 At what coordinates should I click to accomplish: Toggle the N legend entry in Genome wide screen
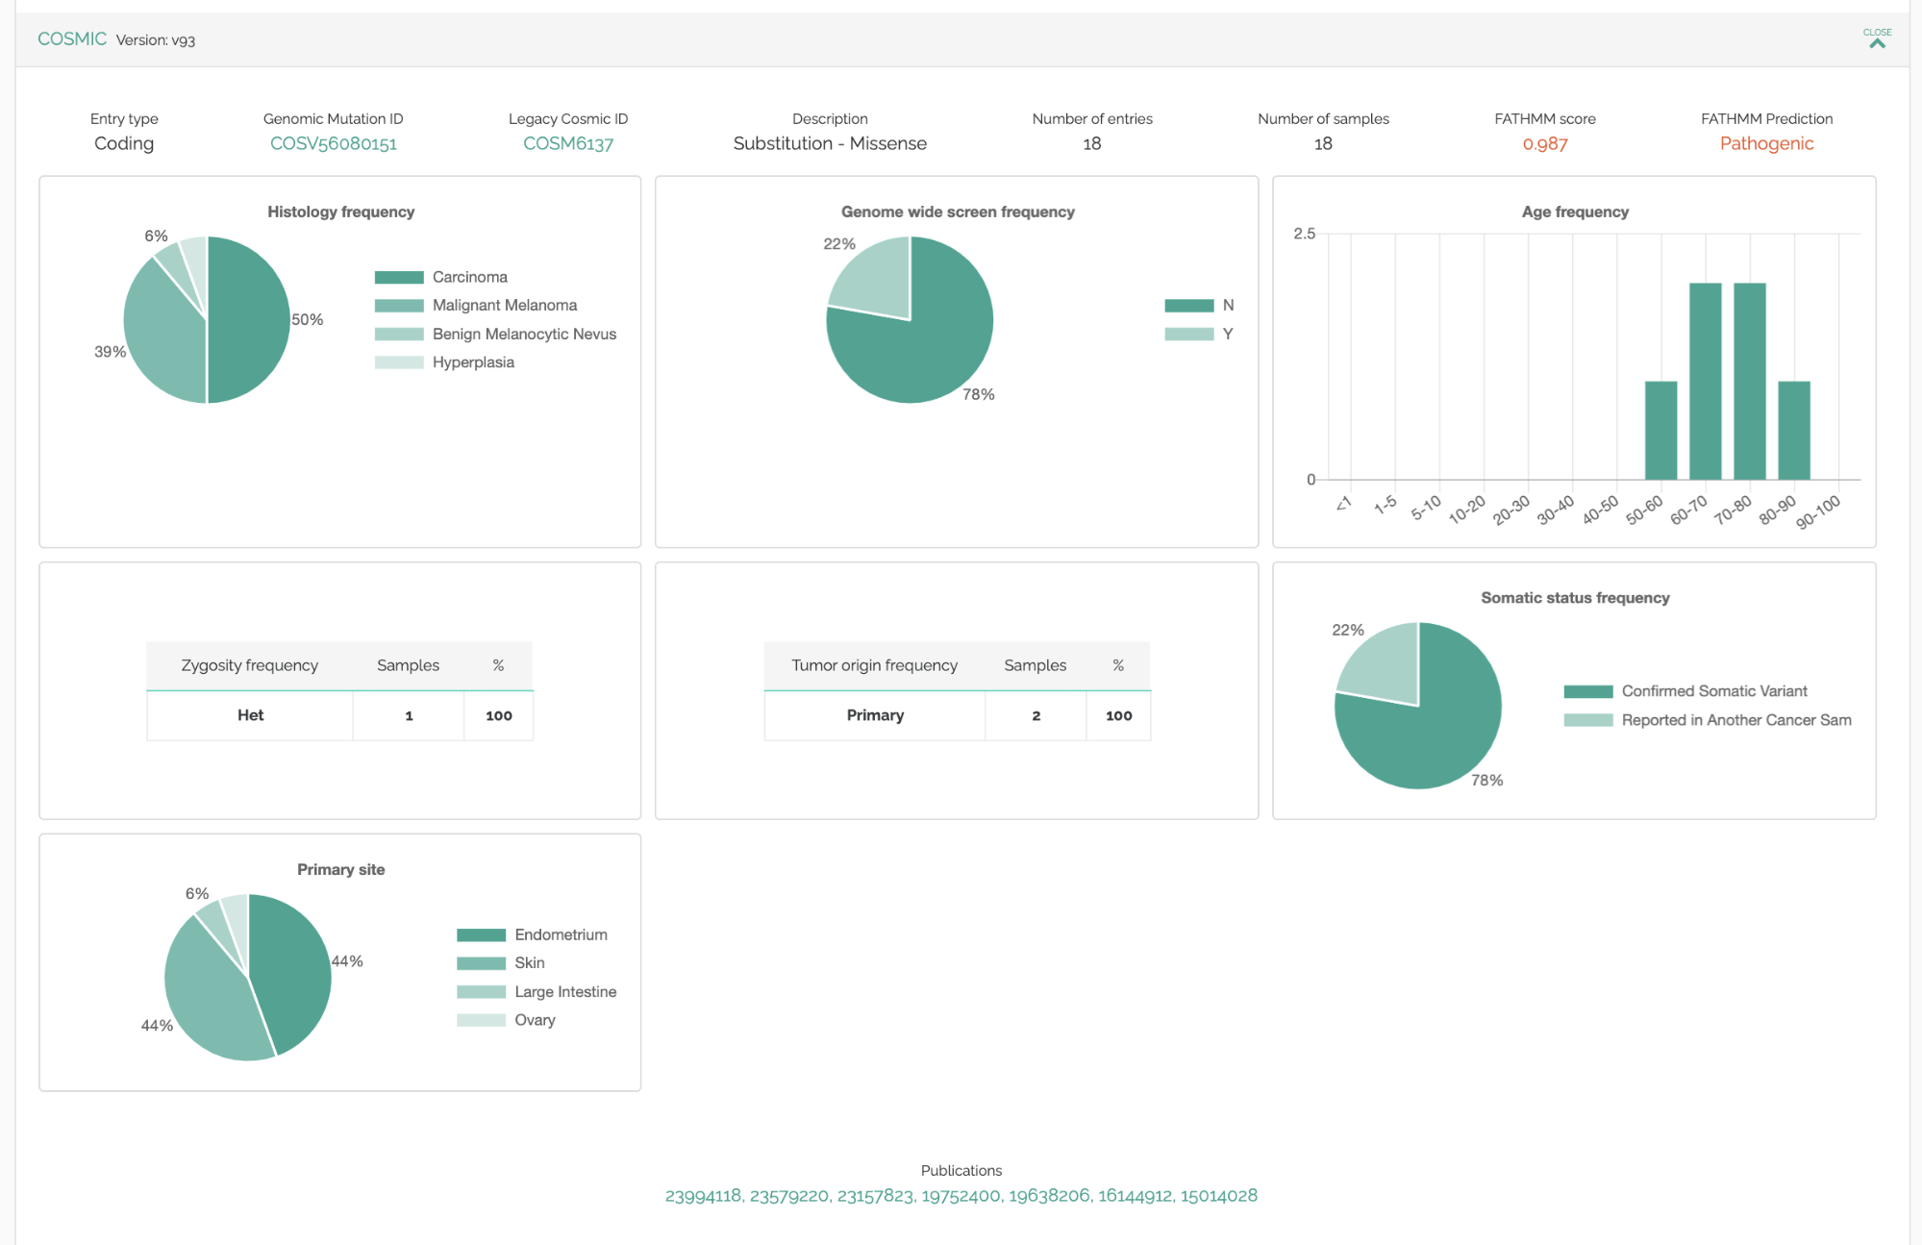tap(1227, 306)
